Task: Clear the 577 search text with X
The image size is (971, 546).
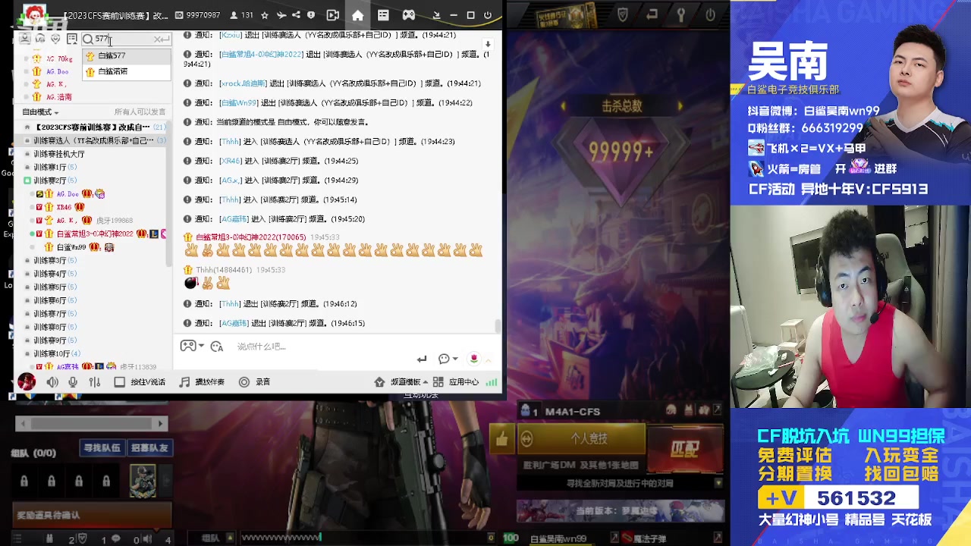Action: click(x=158, y=39)
